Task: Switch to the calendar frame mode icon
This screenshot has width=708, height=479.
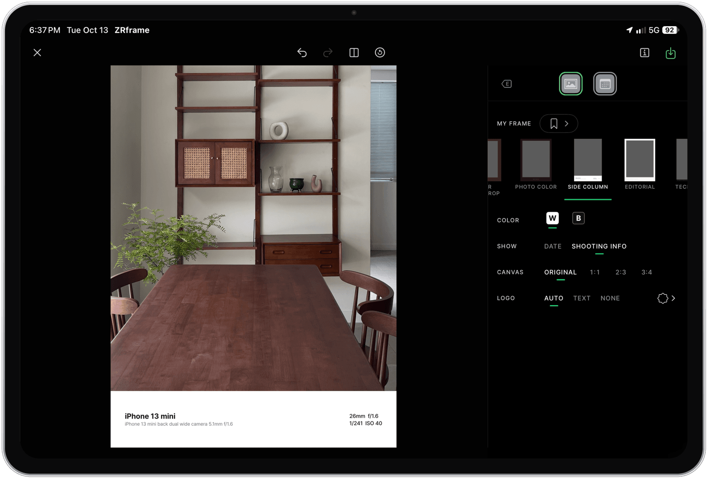Action: pos(605,84)
